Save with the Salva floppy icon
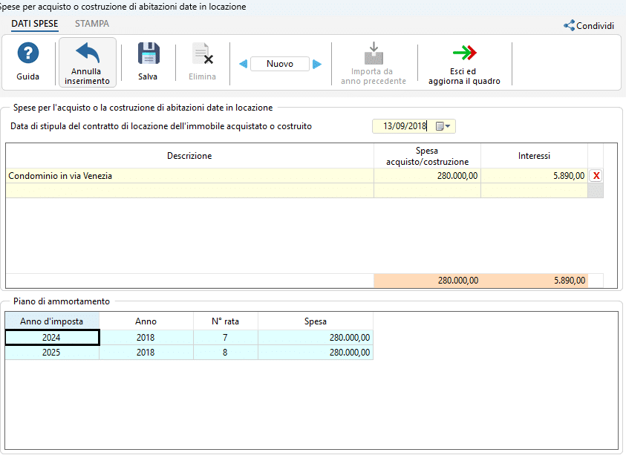Viewport: 626px width, 458px height. pos(149,53)
